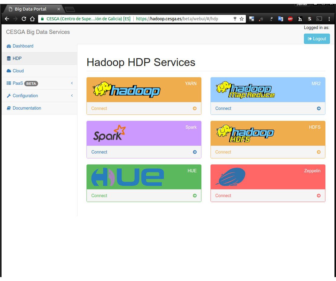Screen dimensions: 336x281
Task: Reload the current page
Action: pos(24,19)
